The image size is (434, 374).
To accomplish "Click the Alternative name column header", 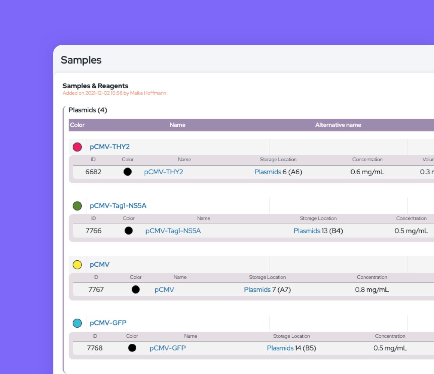I will [338, 125].
